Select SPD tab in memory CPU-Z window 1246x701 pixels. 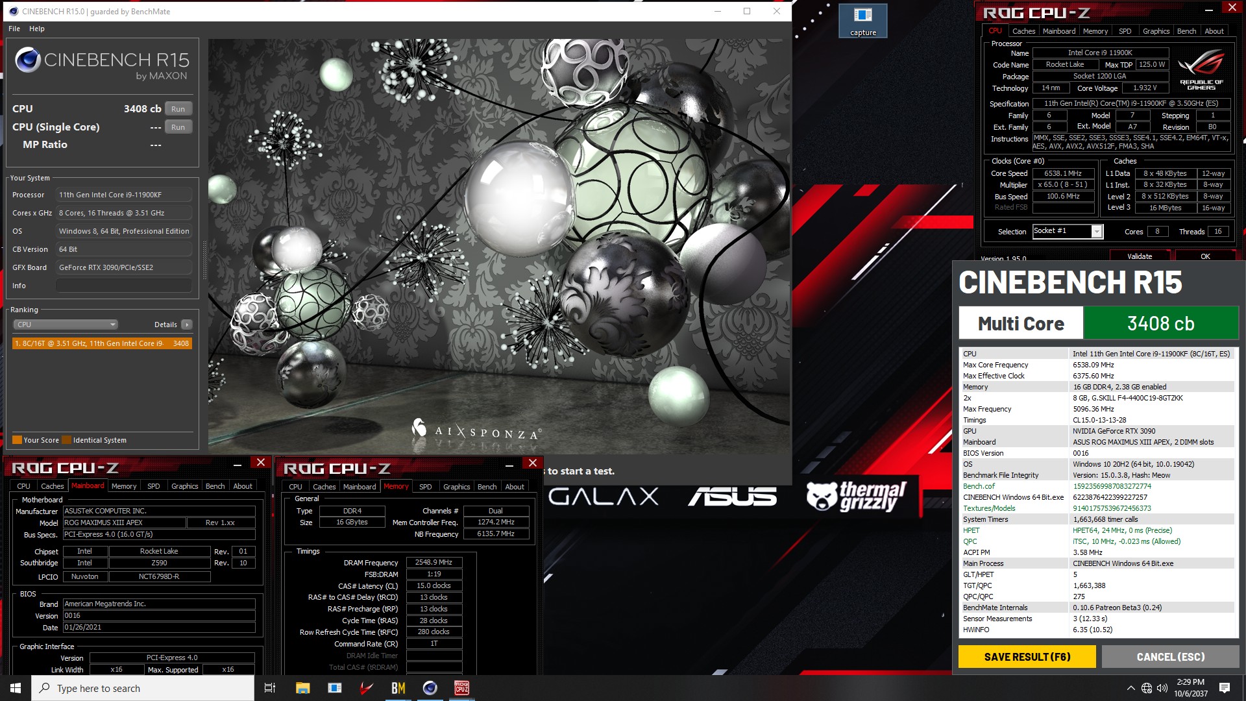[425, 487]
